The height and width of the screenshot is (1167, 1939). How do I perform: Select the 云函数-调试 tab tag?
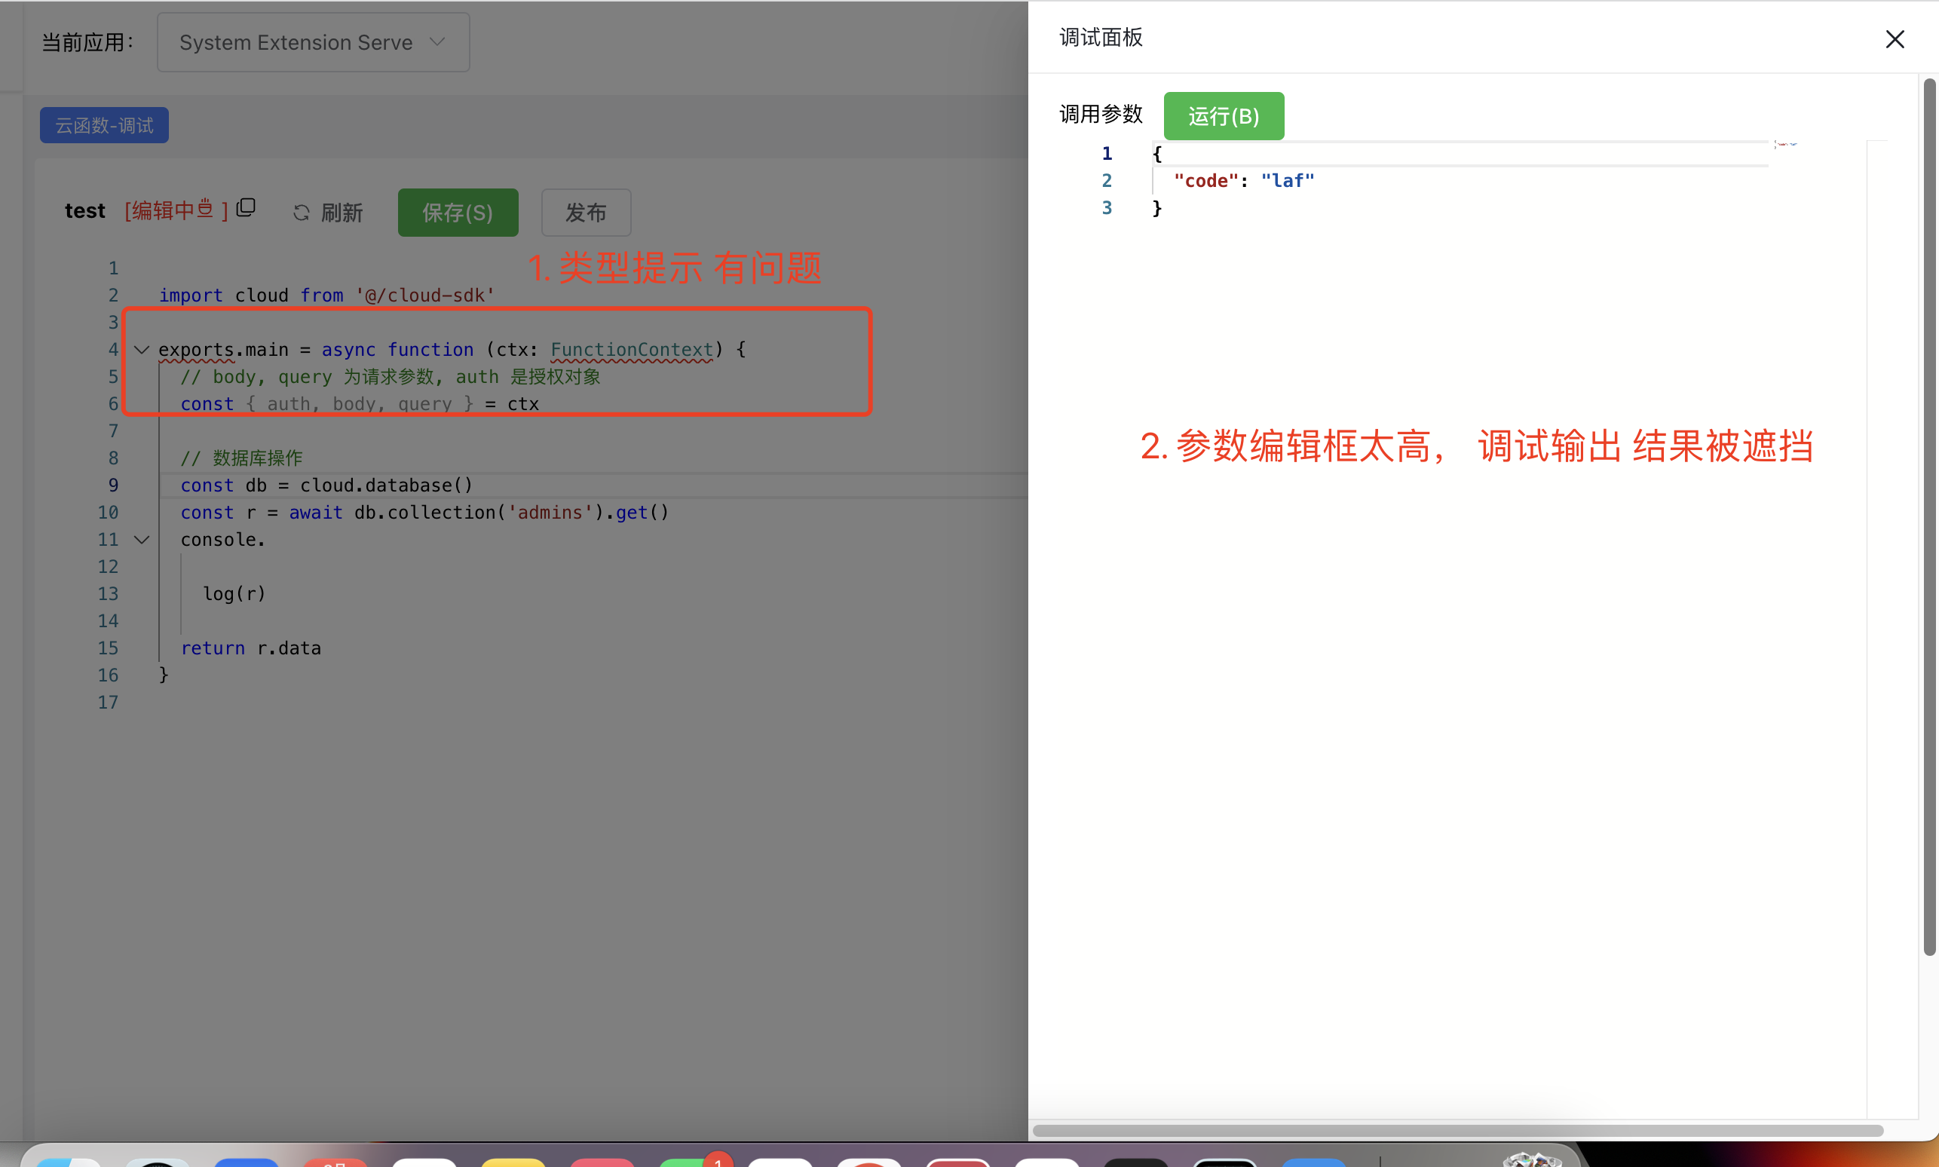105,125
